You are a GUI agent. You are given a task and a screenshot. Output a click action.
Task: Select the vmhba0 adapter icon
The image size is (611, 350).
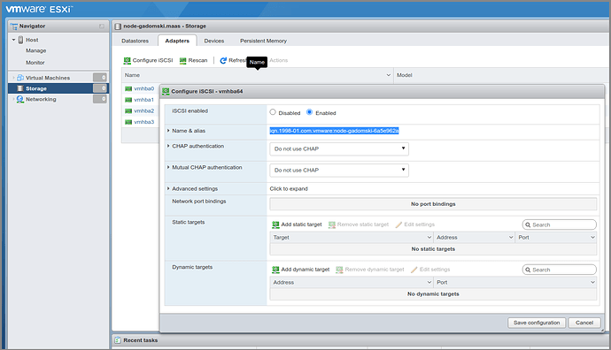(128, 88)
